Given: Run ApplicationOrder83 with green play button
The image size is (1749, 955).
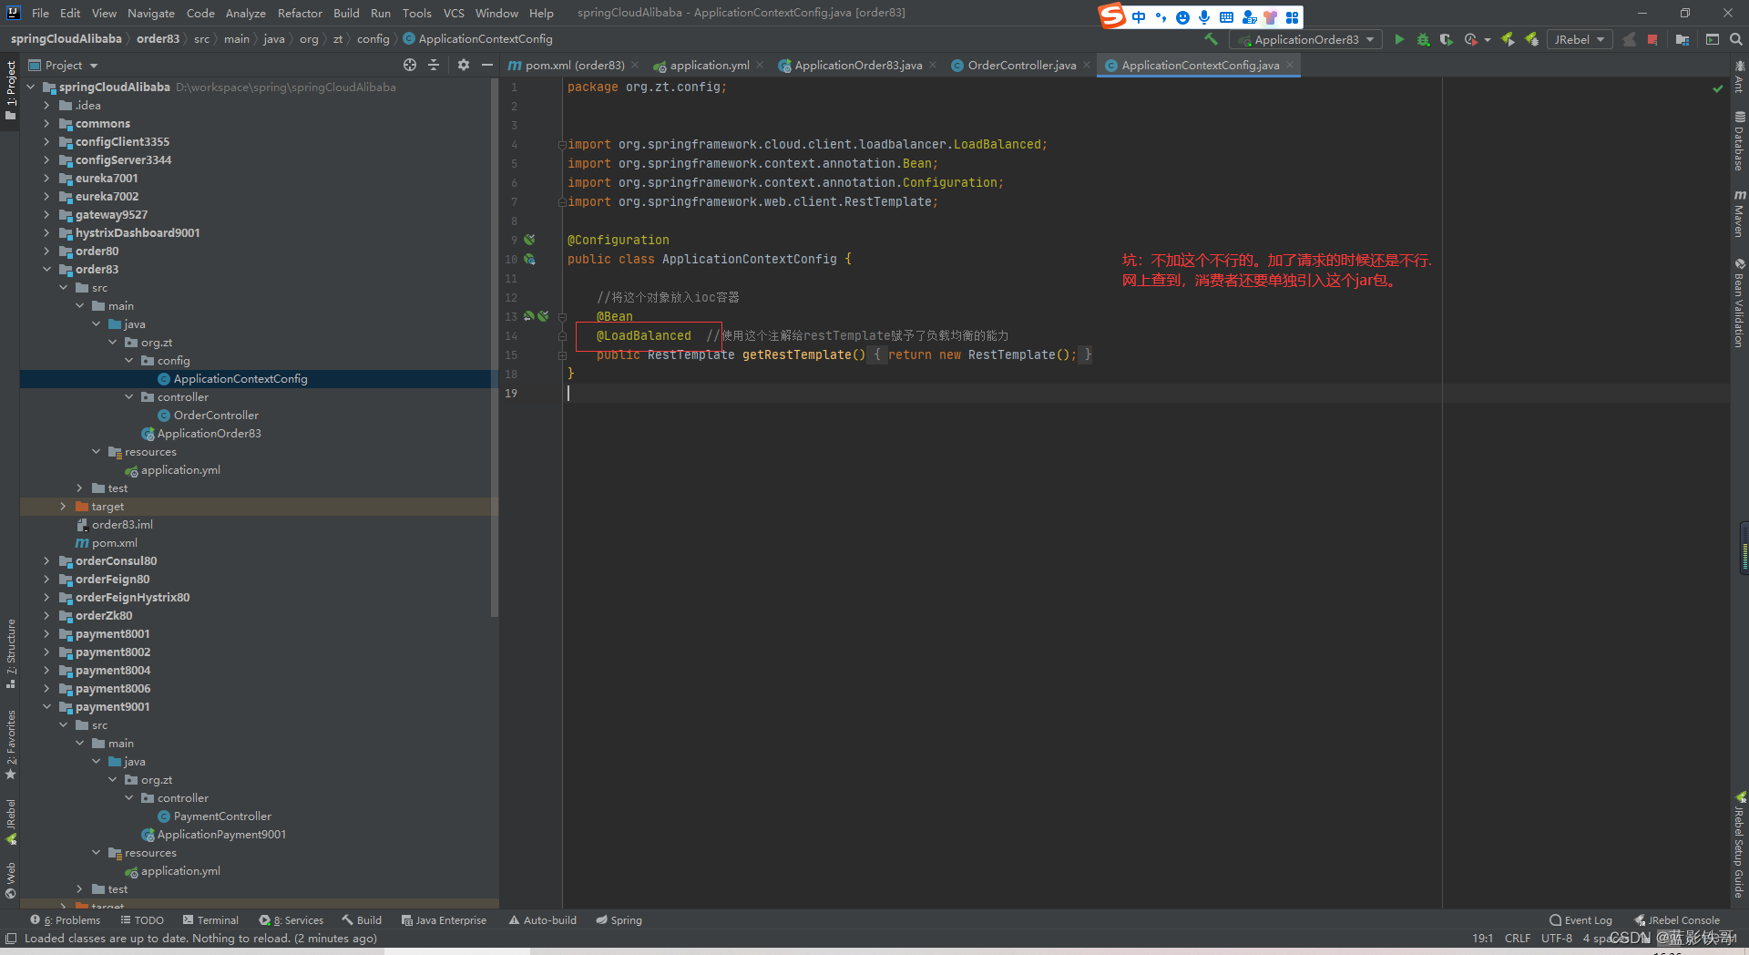Looking at the screenshot, I should pyautogui.click(x=1399, y=39).
